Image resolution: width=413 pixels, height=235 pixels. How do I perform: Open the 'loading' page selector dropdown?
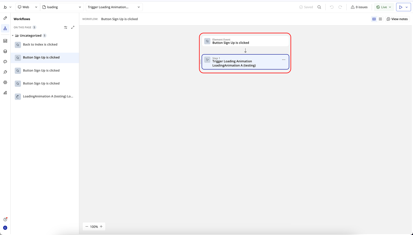click(x=62, y=7)
